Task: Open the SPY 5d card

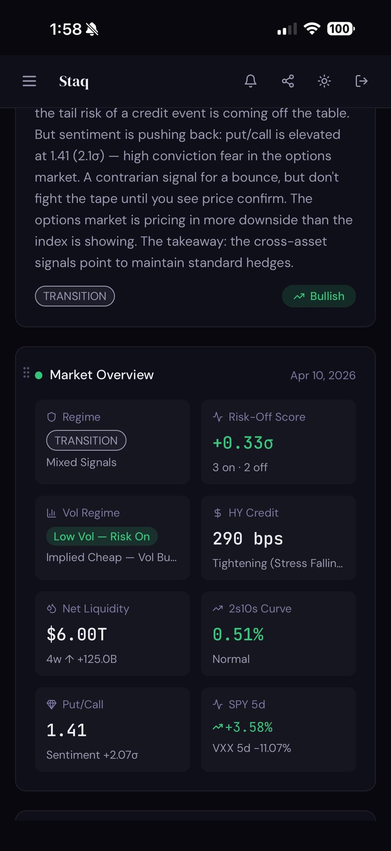Action: point(278,729)
